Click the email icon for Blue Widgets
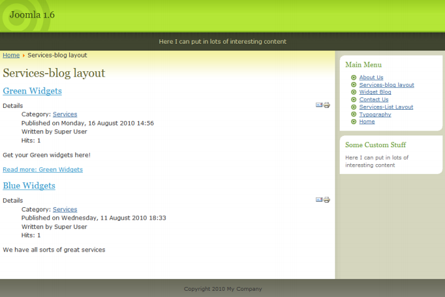This screenshot has height=297, width=445. [319, 200]
